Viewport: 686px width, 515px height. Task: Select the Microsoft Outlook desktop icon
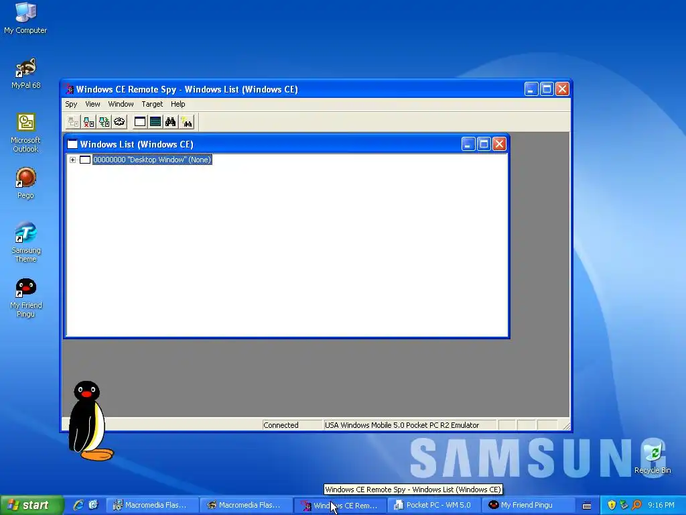pyautogui.click(x=25, y=133)
